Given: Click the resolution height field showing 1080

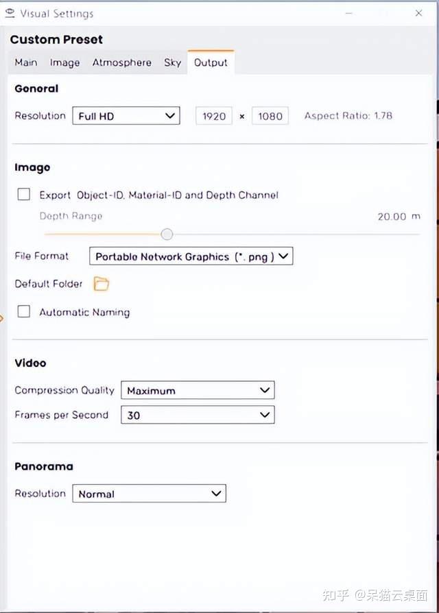Looking at the screenshot, I should (270, 116).
